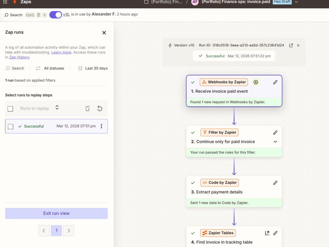
Task: Edit the Continue only for paid invoice step
Action: [x=275, y=132]
